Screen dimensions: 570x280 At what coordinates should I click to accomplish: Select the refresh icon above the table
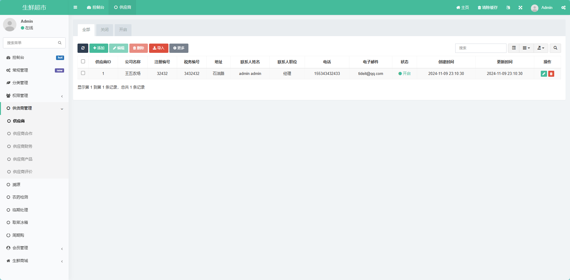coord(83,48)
